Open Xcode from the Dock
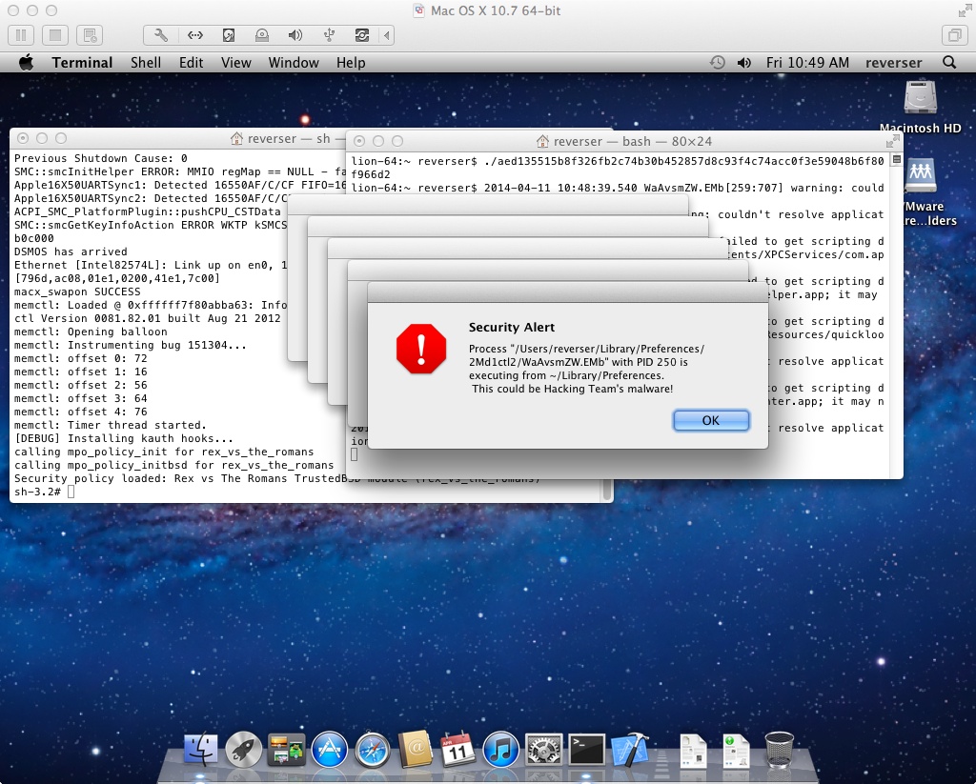976x784 pixels. coord(629,750)
